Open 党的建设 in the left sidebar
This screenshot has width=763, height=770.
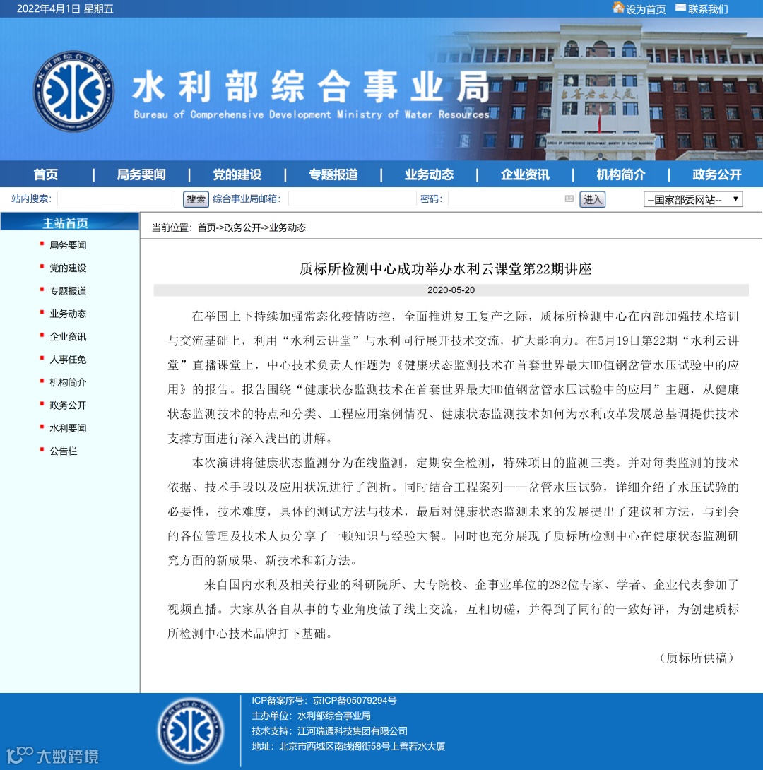[x=68, y=268]
